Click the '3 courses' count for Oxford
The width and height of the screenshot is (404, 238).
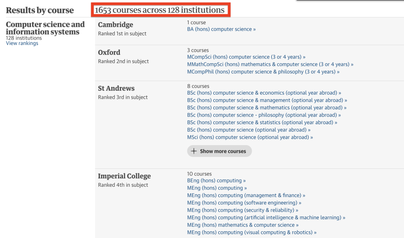[198, 50]
